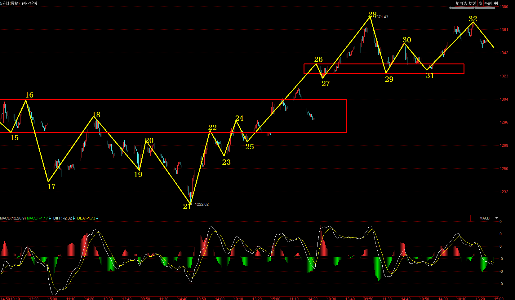Click the yellow DEA value label
515x300 pixels.
pos(86,218)
